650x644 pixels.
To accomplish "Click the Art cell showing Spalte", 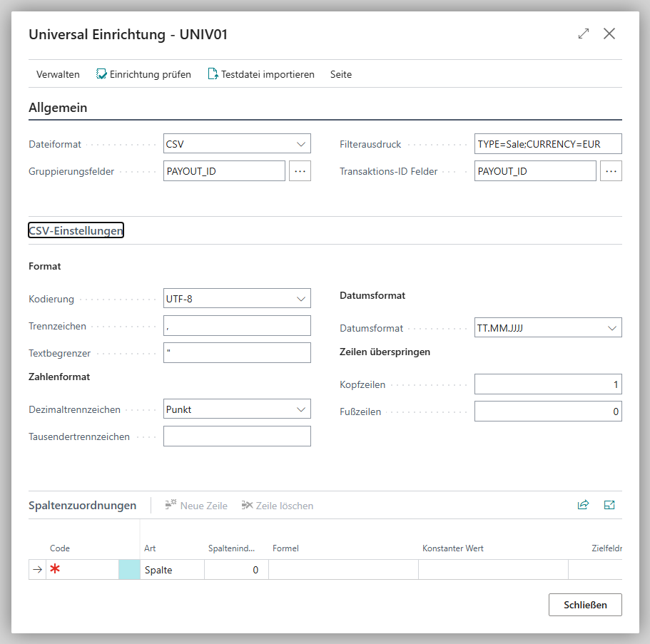I will (x=172, y=569).
